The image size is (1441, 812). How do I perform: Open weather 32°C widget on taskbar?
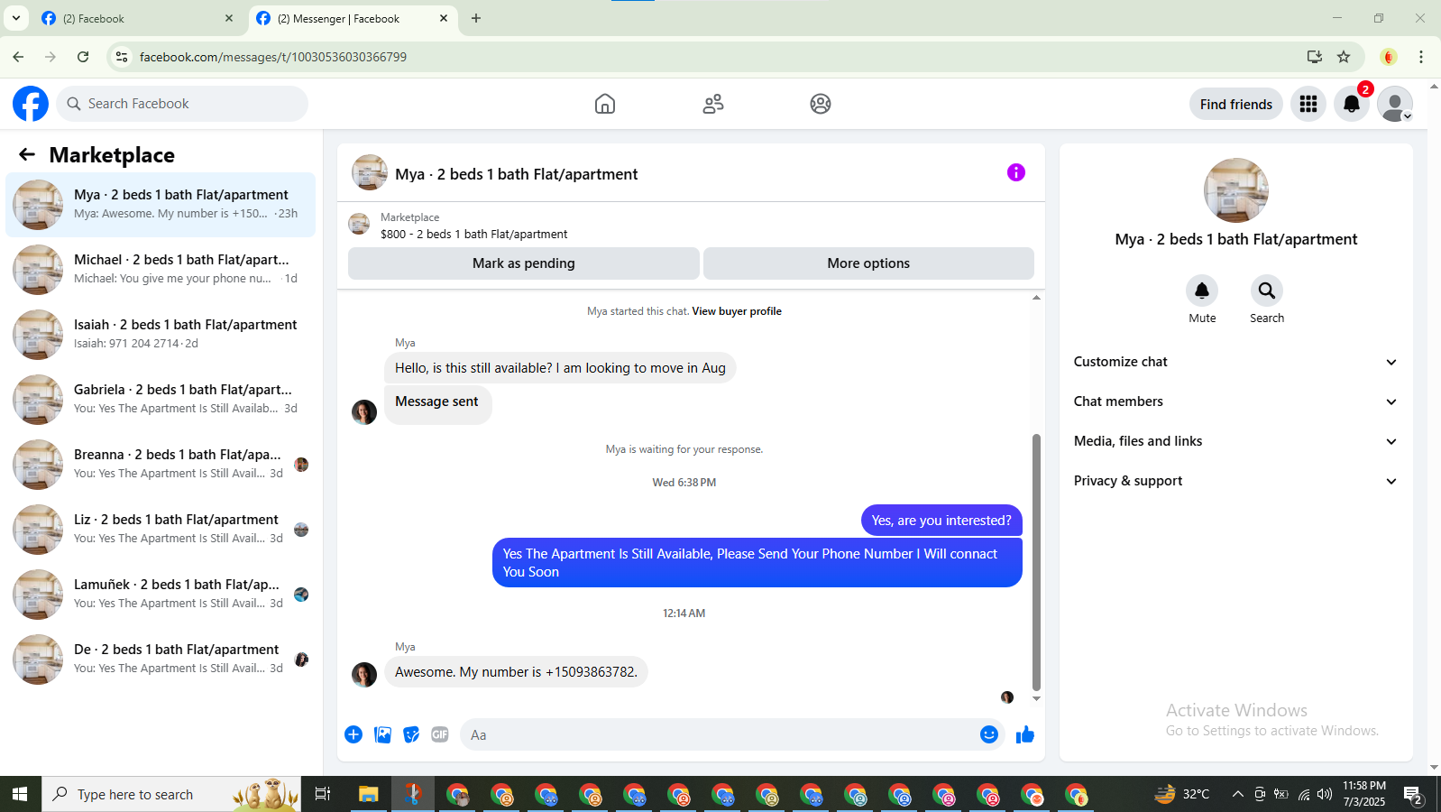coord(1182,794)
